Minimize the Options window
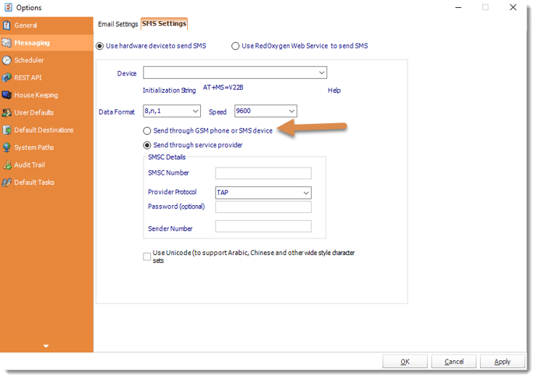The height and width of the screenshot is (379, 536). pos(458,7)
